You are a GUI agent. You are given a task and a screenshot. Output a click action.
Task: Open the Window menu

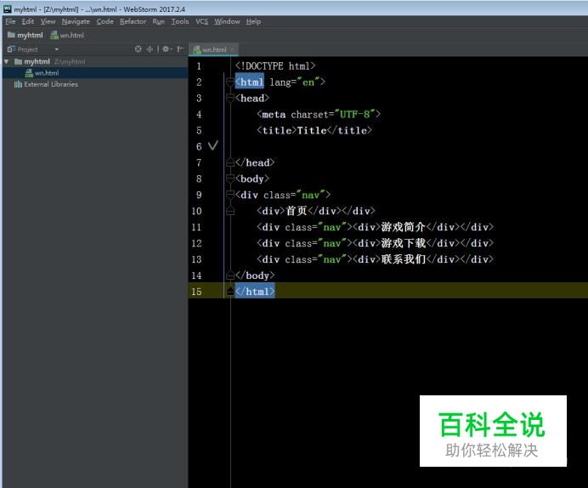pos(227,21)
